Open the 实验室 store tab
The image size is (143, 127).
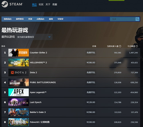60,19
